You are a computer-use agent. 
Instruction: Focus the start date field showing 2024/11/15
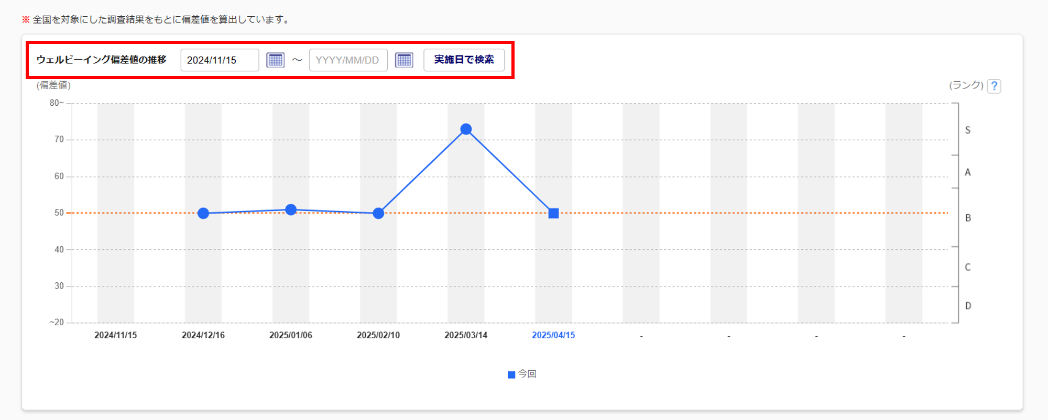tap(220, 60)
